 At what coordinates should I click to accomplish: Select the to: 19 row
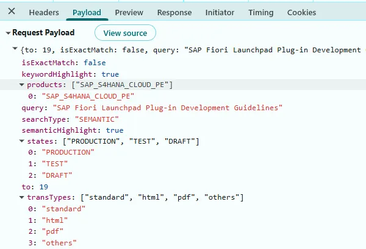click(x=35, y=187)
